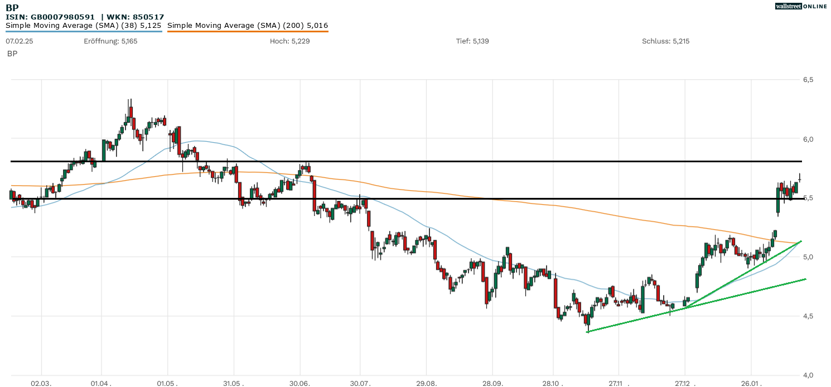Click the 28.10. date on the time axis
This screenshot has width=831, height=387.
[553, 384]
